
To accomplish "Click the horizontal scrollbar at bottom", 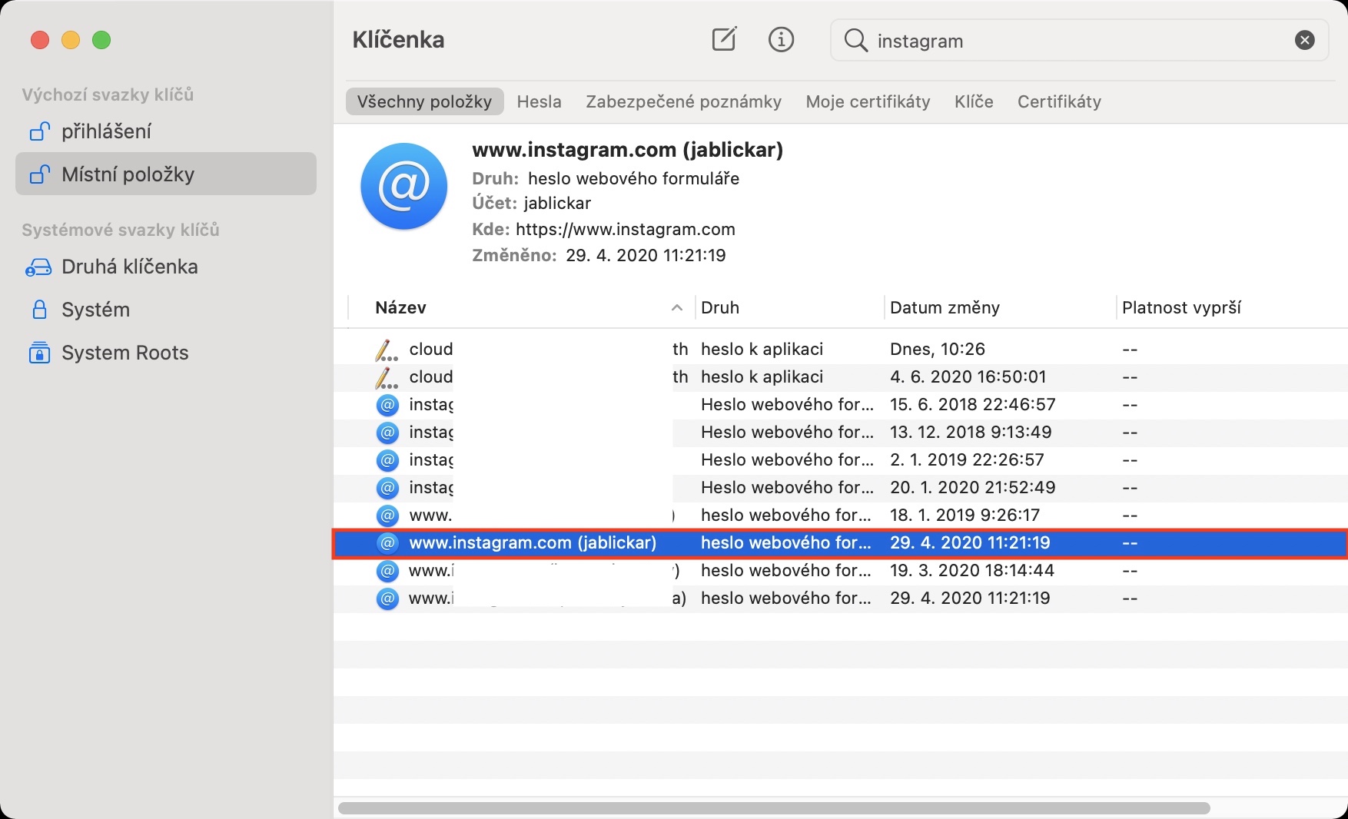I will [x=773, y=808].
